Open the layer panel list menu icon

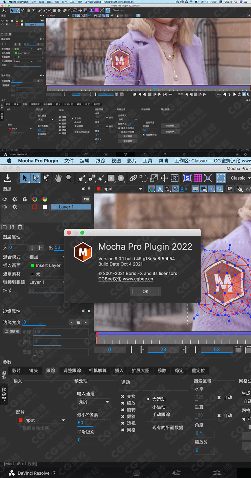pyautogui.click(x=87, y=199)
